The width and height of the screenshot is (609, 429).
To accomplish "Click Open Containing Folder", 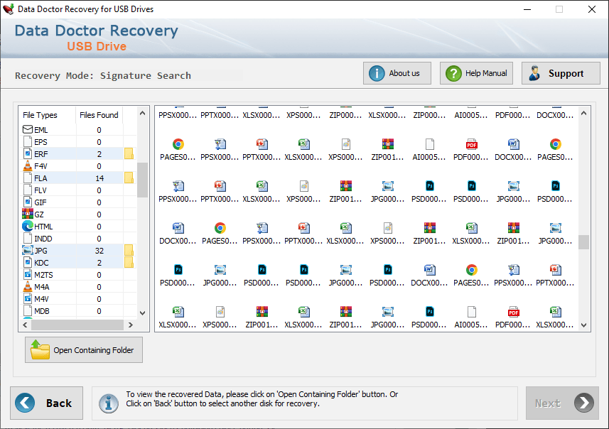I will click(84, 349).
